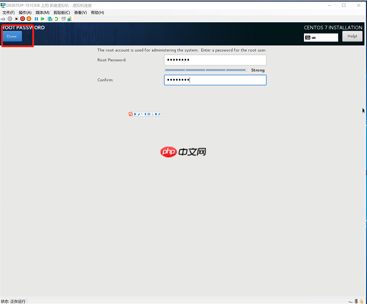Open the 剪贴板(C) menu
This screenshot has width=367, height=304.
coord(62,13)
